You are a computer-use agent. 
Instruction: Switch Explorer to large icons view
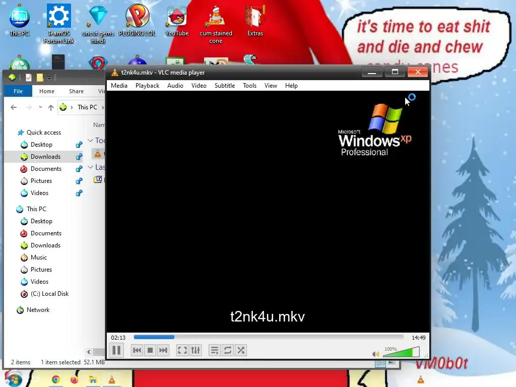coord(392,363)
